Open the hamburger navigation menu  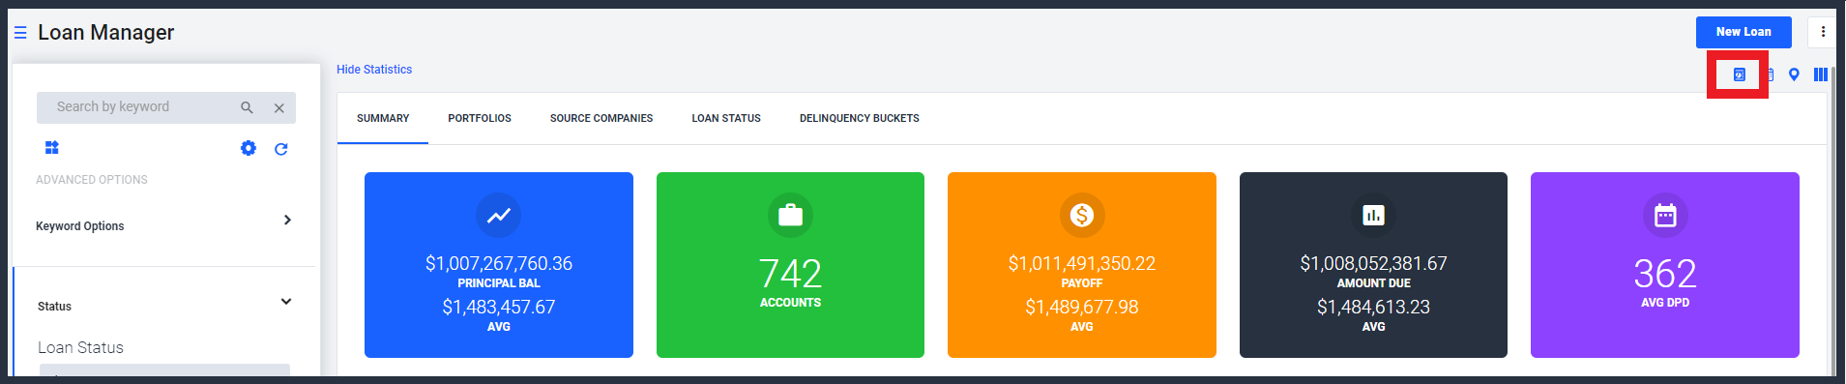pos(20,33)
